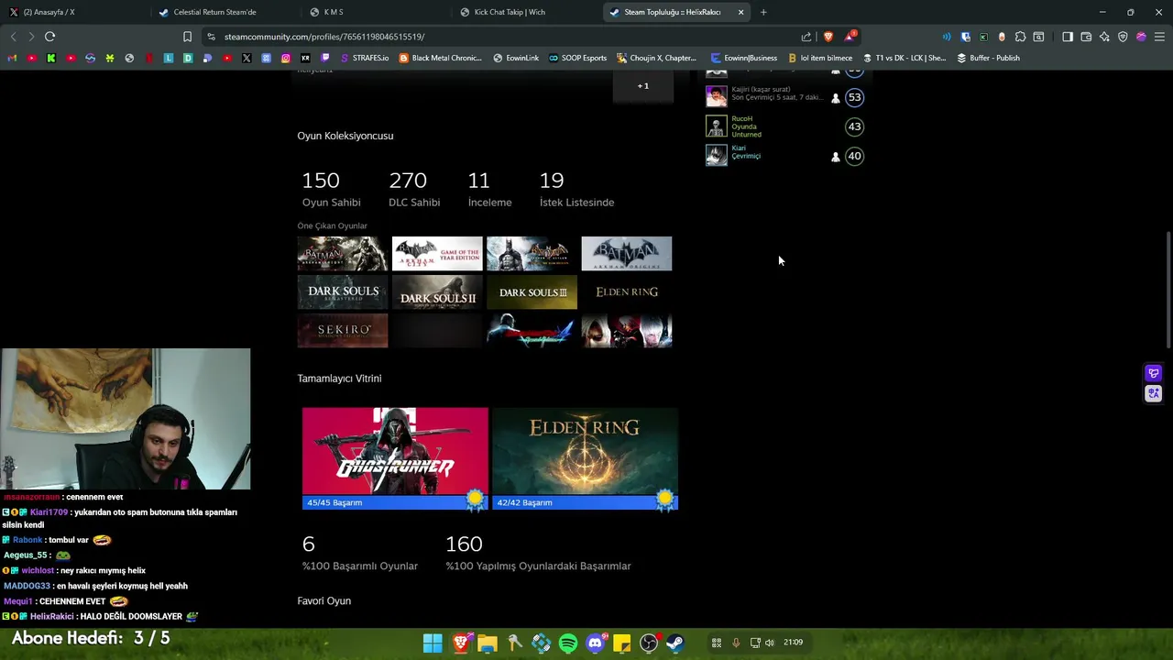Viewport: 1173px width, 660px height.
Task: Open the Buffer - Publish bookmark
Action: pos(988,58)
